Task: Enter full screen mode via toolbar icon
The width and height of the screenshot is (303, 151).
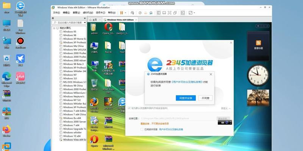Action: click(169, 13)
